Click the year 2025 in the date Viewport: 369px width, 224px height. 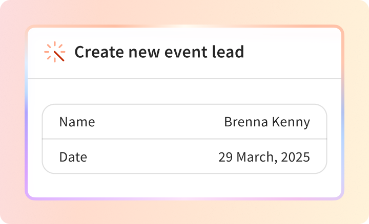[x=296, y=157]
